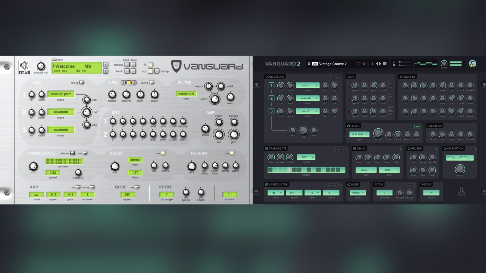Toggle Arp on switch in classic Vanguard
Image resolution: width=486 pixels, height=273 pixels.
tap(78, 187)
